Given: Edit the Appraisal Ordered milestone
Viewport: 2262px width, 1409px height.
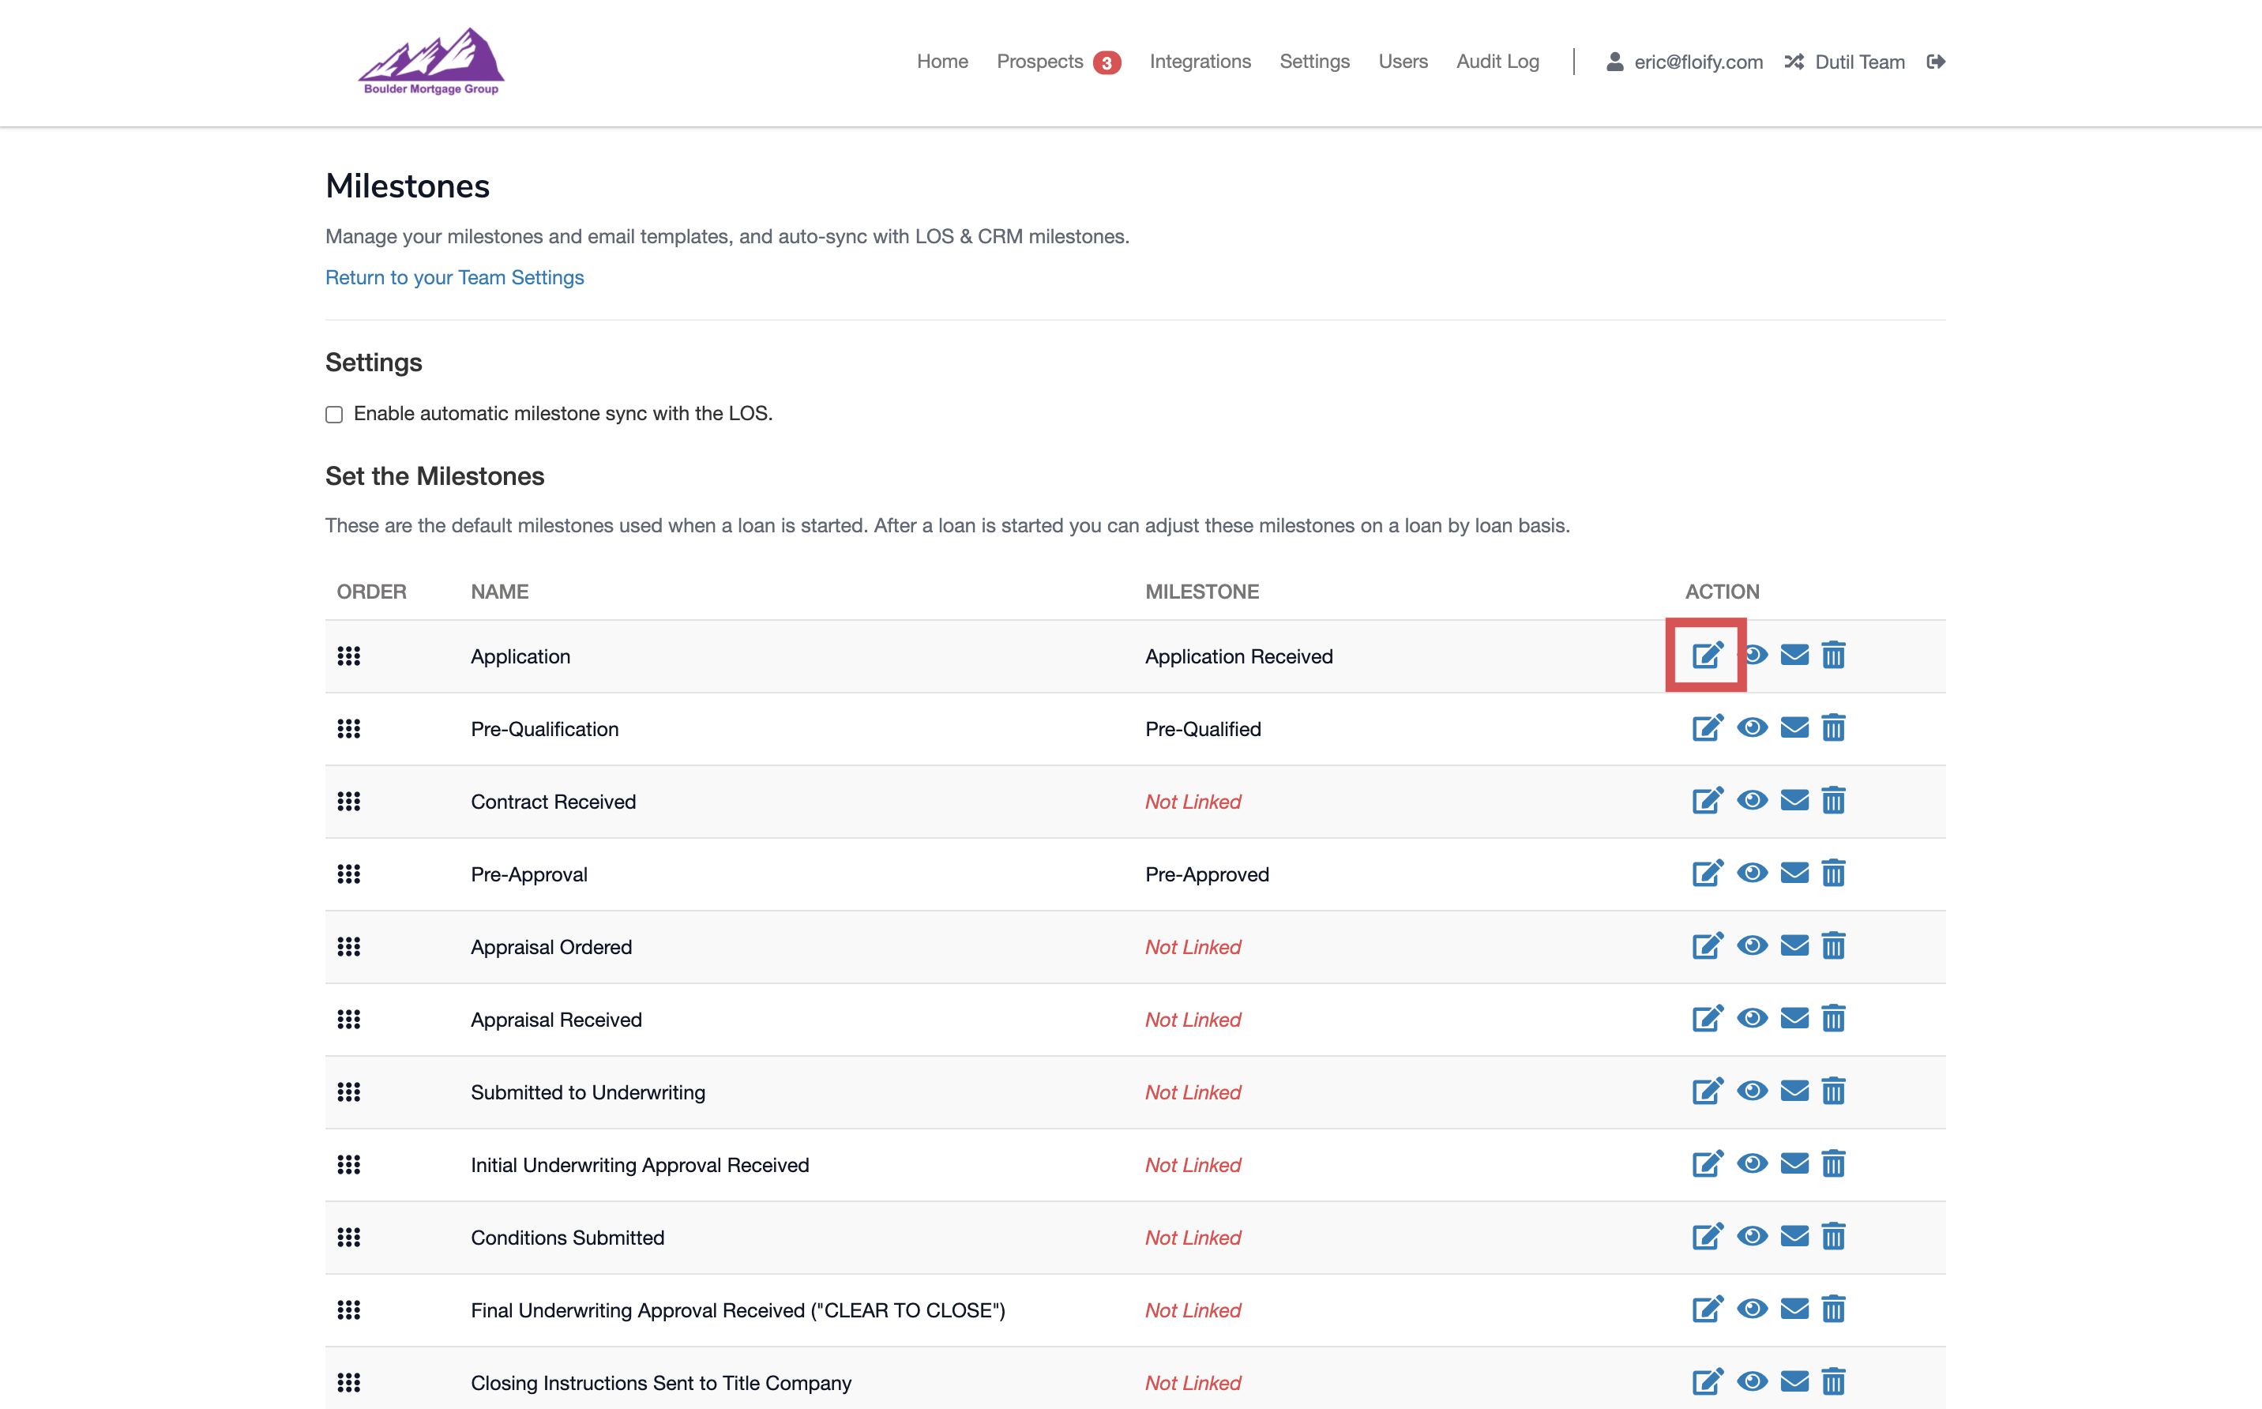Looking at the screenshot, I should click(1707, 946).
